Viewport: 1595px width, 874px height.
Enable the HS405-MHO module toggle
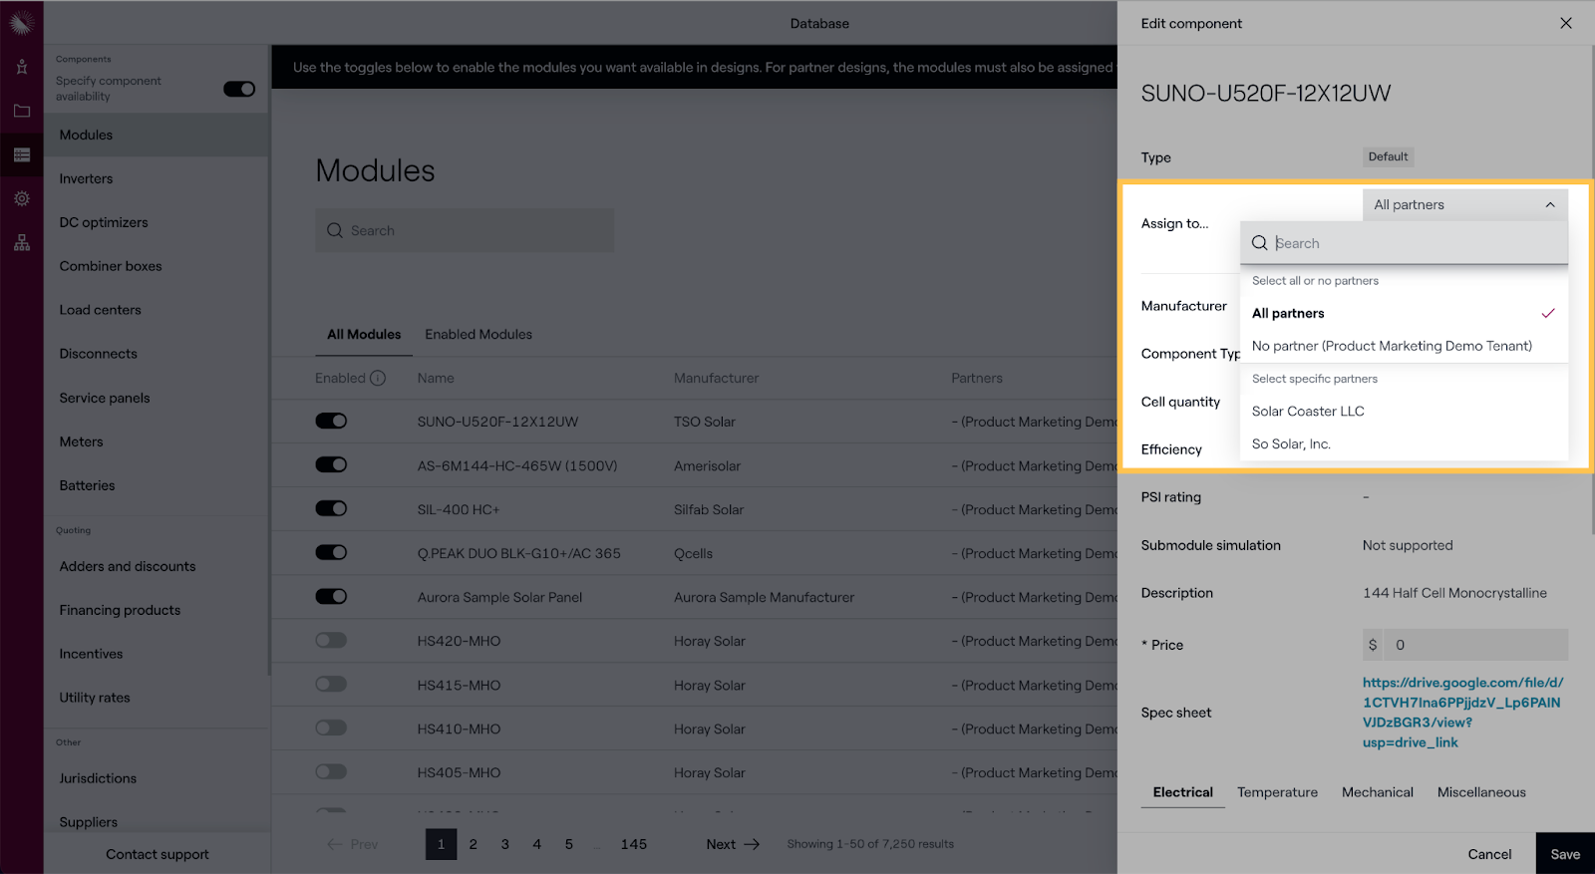point(331,771)
